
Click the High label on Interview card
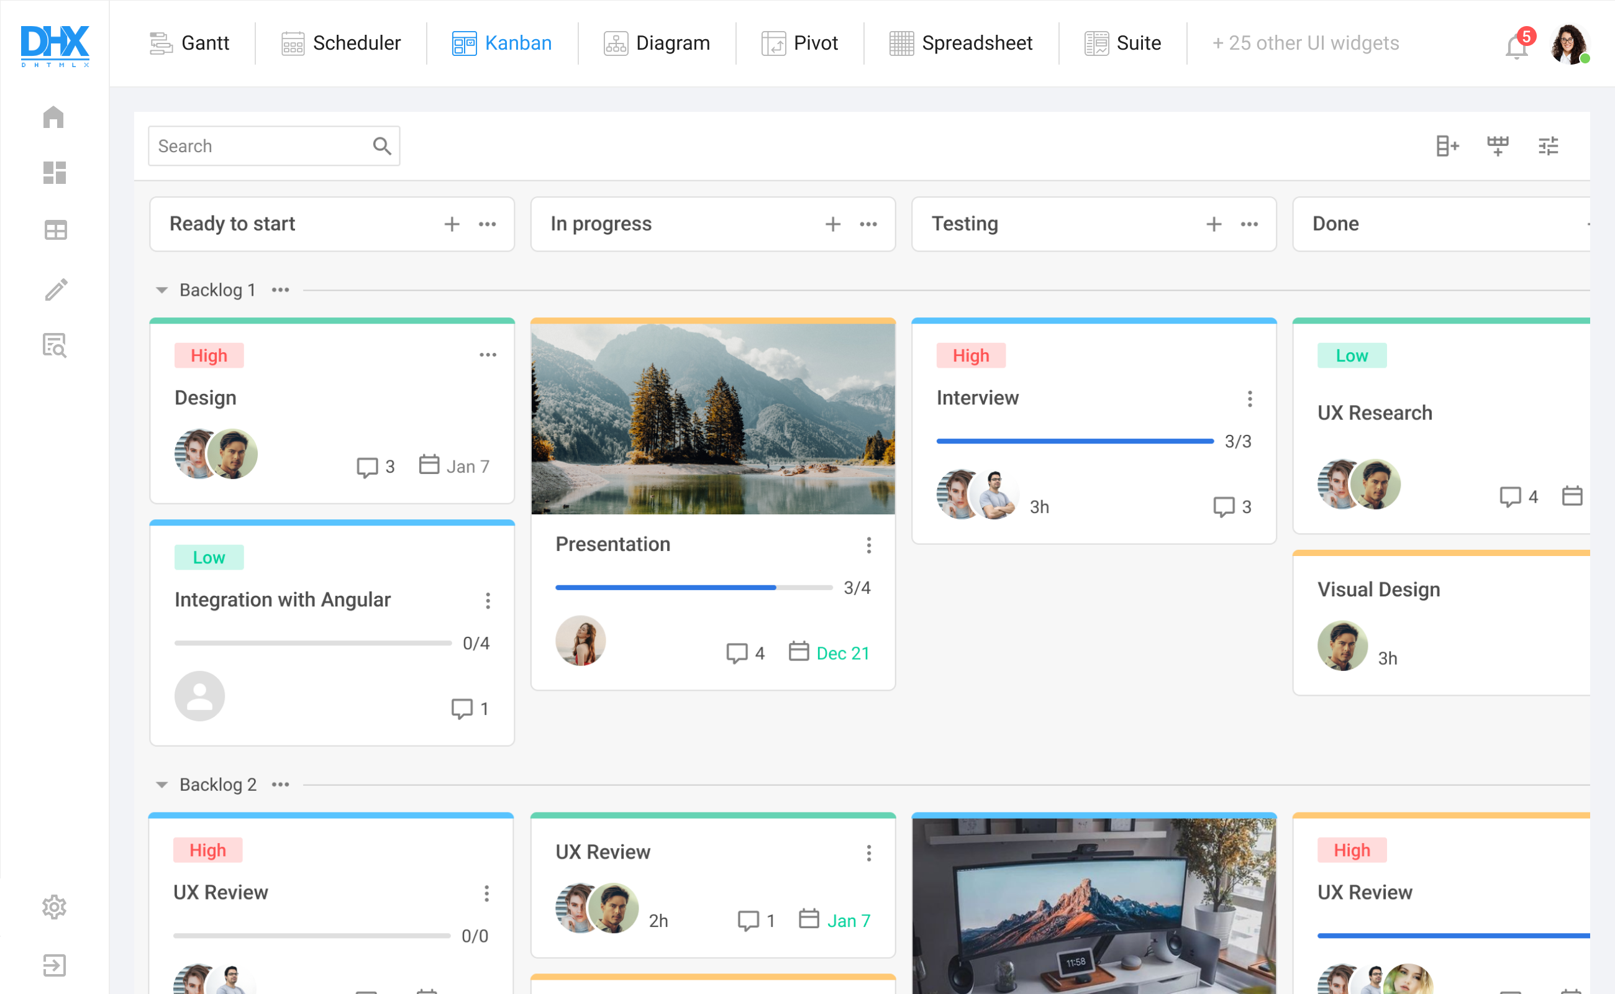click(x=971, y=355)
